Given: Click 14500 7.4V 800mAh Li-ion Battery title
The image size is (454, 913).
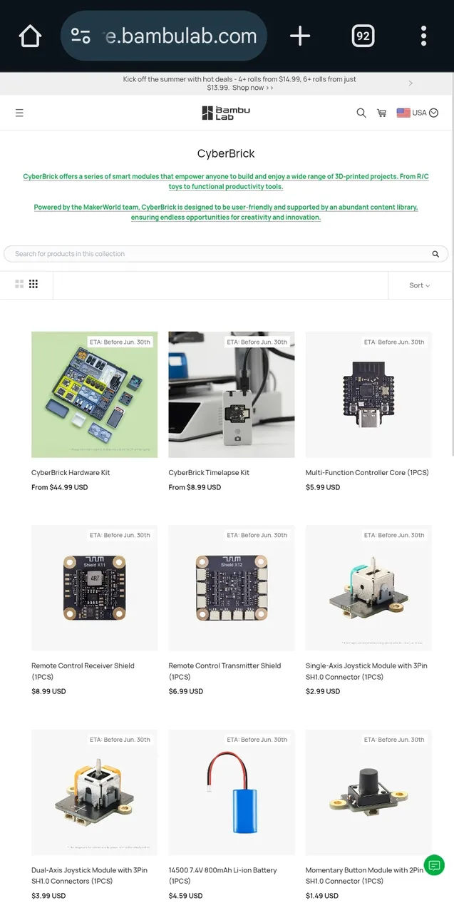Looking at the screenshot, I should (222, 875).
